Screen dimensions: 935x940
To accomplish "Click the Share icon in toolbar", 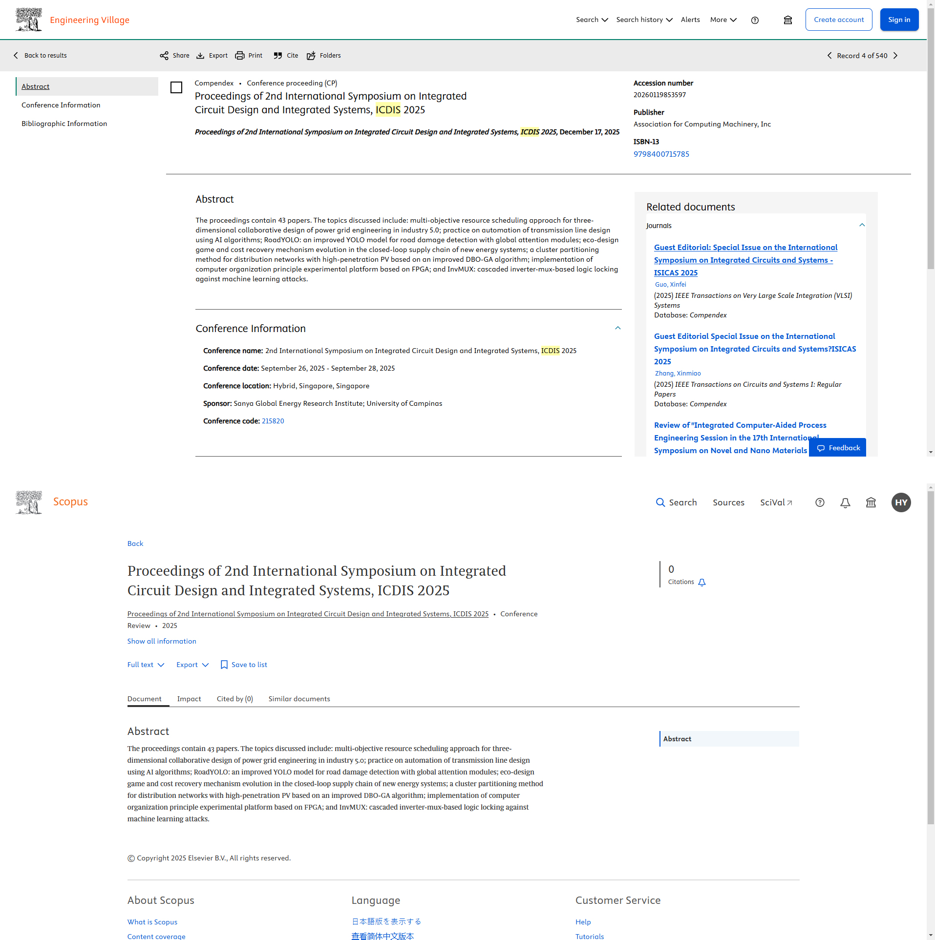I will (x=164, y=56).
